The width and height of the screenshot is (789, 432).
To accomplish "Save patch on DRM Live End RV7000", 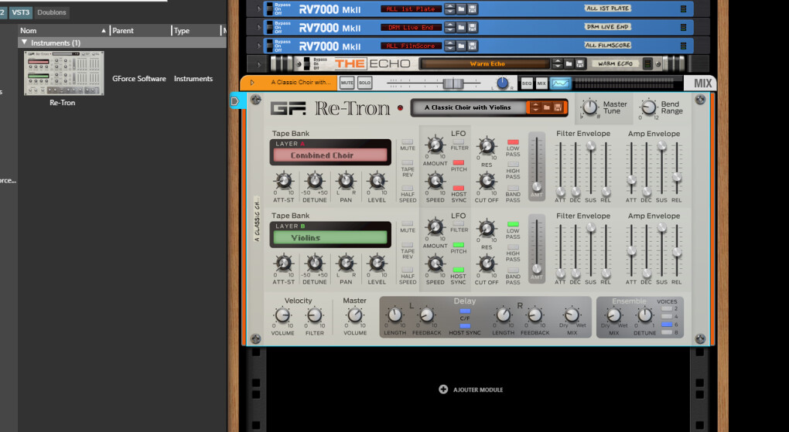I will click(472, 27).
